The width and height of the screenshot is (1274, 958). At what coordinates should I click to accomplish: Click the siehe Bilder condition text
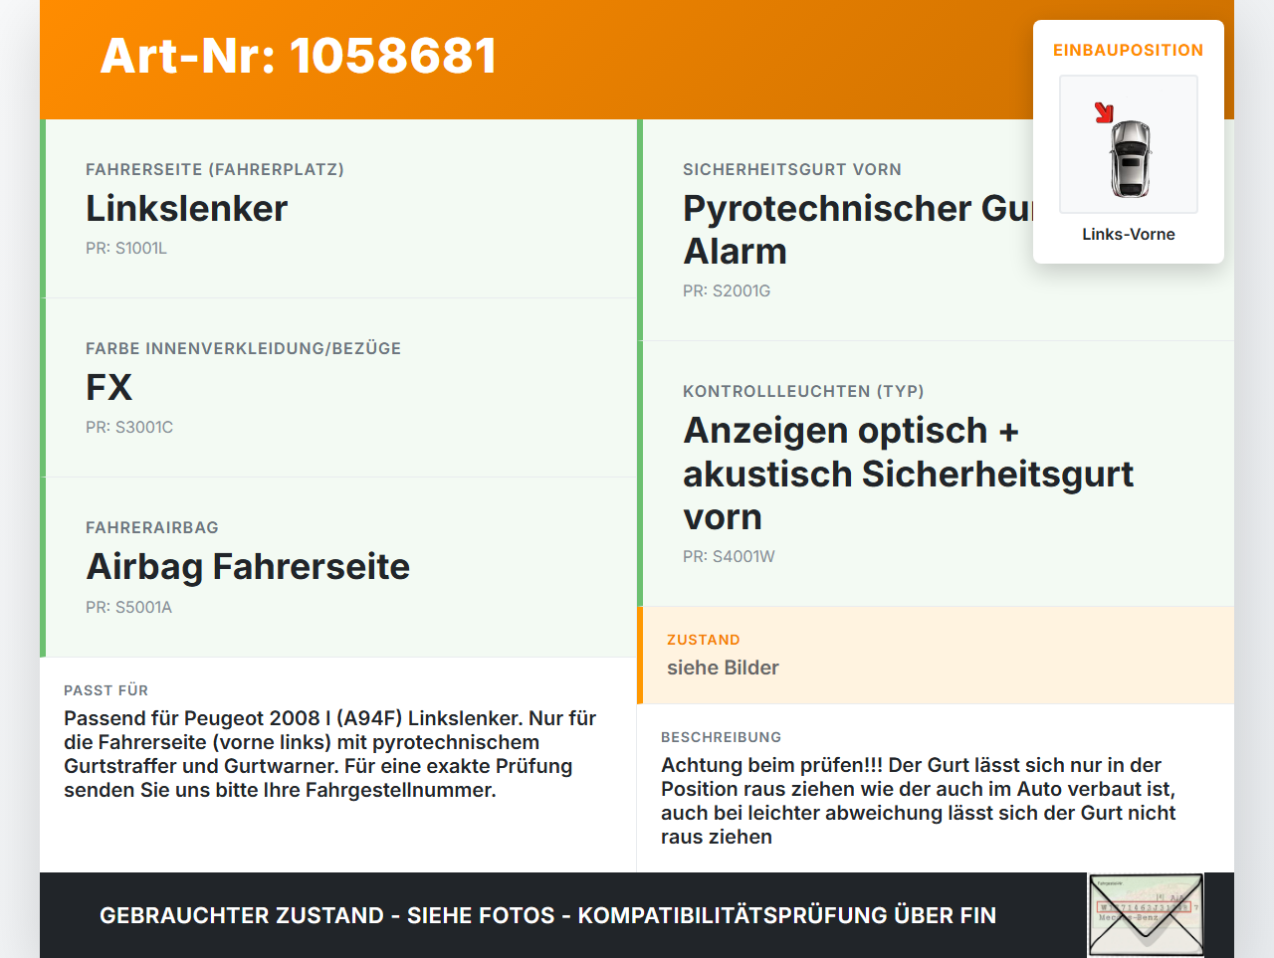coord(723,668)
